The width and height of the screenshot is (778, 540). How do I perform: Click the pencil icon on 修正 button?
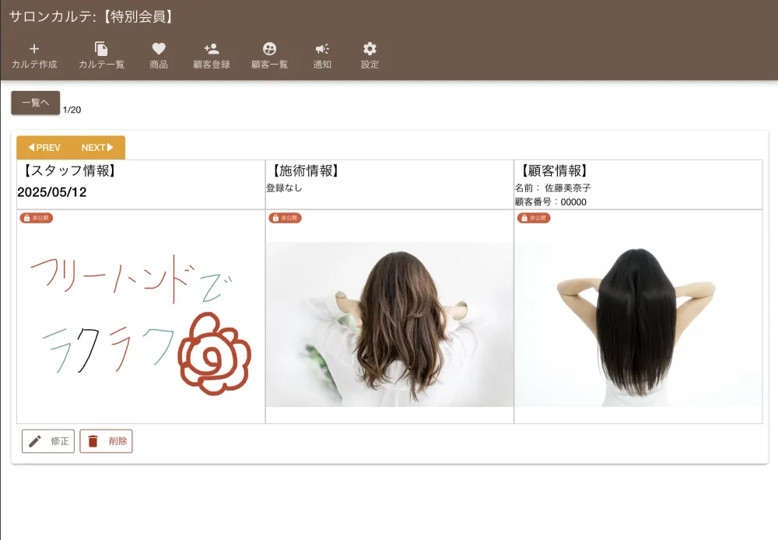[35, 441]
